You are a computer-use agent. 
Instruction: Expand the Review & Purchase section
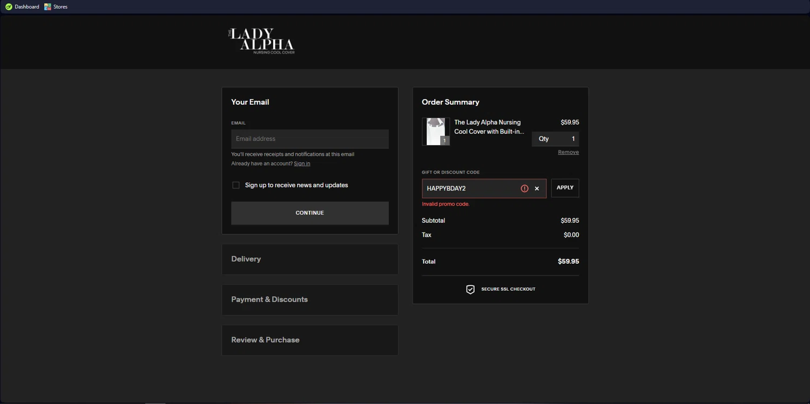coord(310,340)
